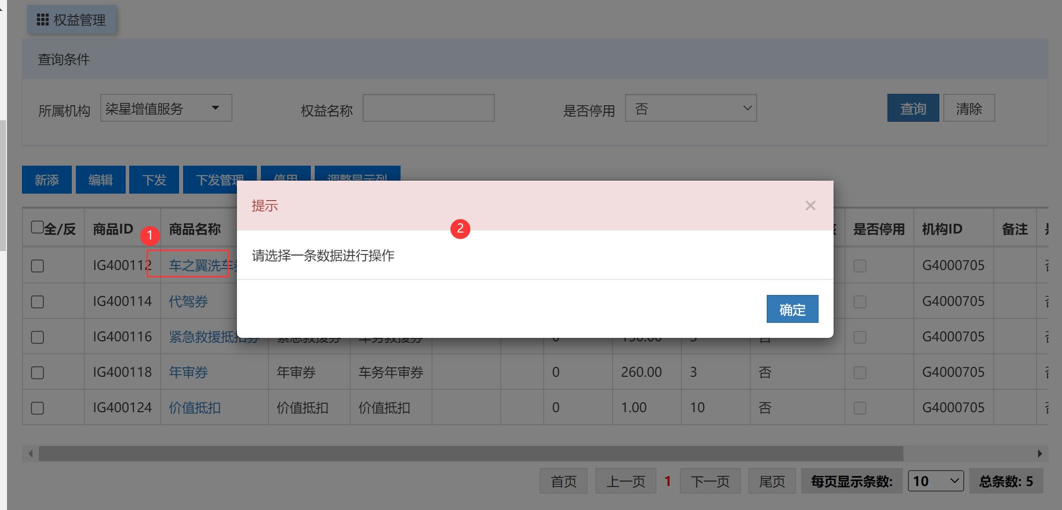Screen dimensions: 1062x510
Task: Go to 下一页 in the pagination
Action: click(x=710, y=481)
